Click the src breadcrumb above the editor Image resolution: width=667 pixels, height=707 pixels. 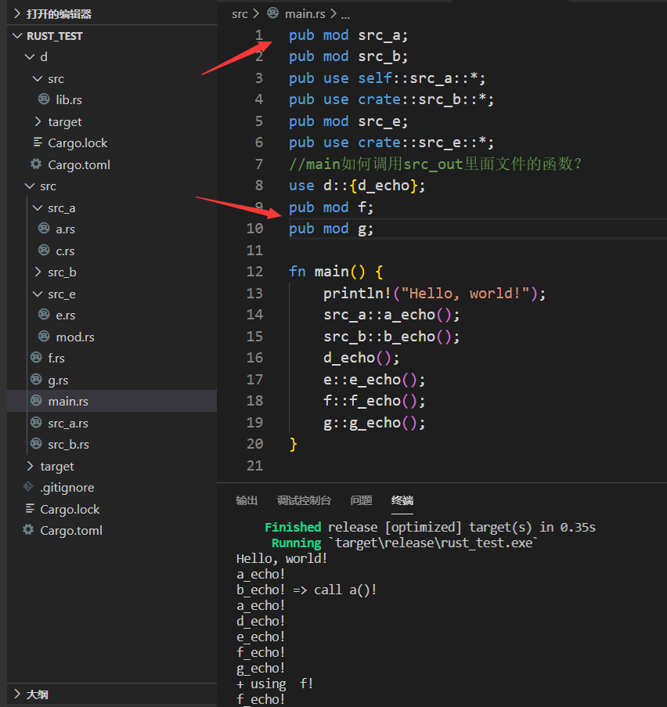[x=240, y=13]
